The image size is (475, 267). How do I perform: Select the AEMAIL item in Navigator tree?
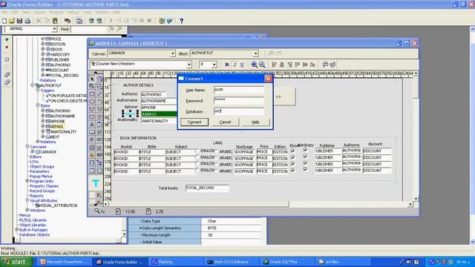click(x=57, y=127)
